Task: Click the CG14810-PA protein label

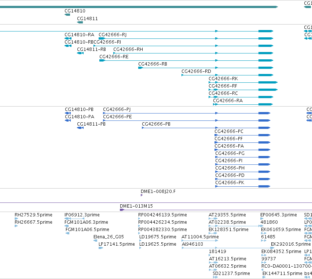Action: pos(80,117)
